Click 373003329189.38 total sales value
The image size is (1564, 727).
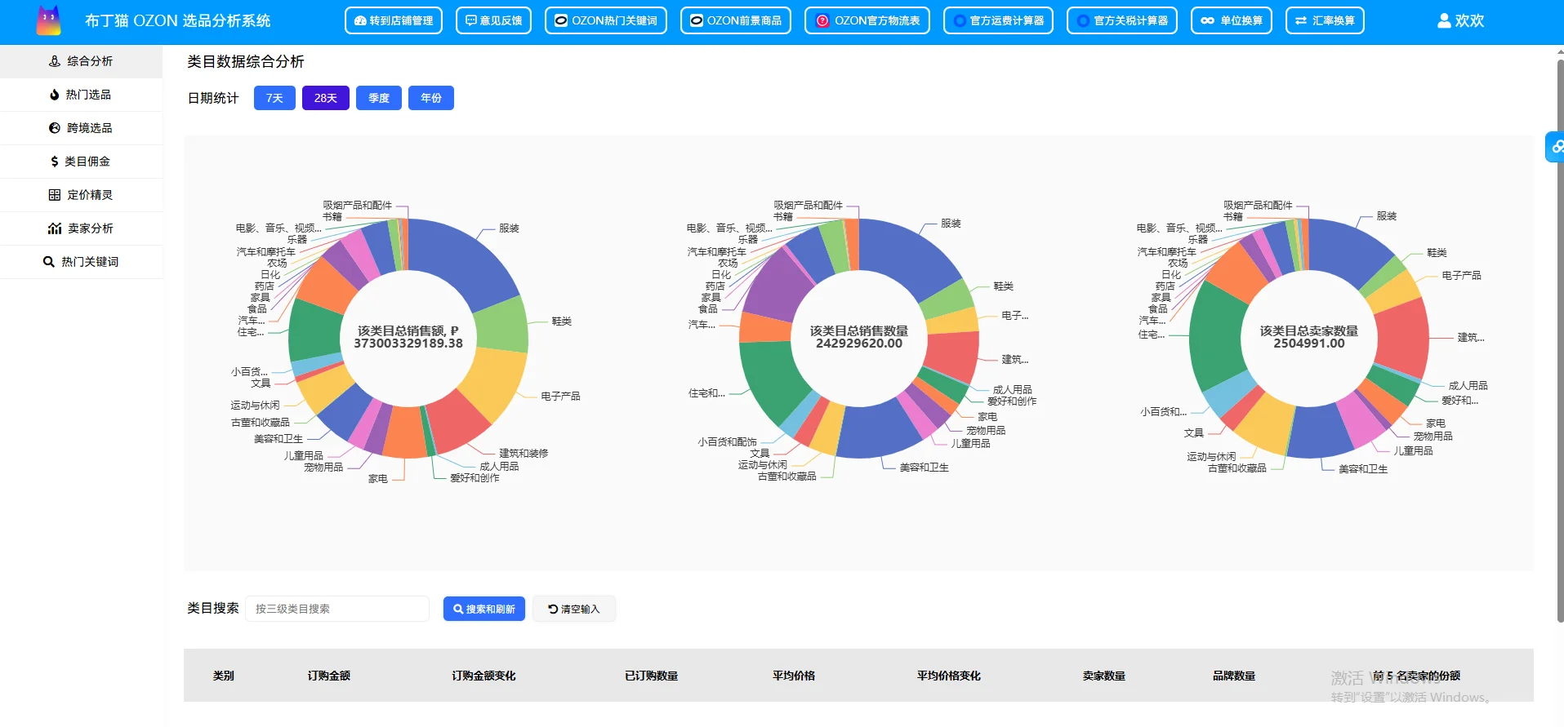click(x=408, y=344)
